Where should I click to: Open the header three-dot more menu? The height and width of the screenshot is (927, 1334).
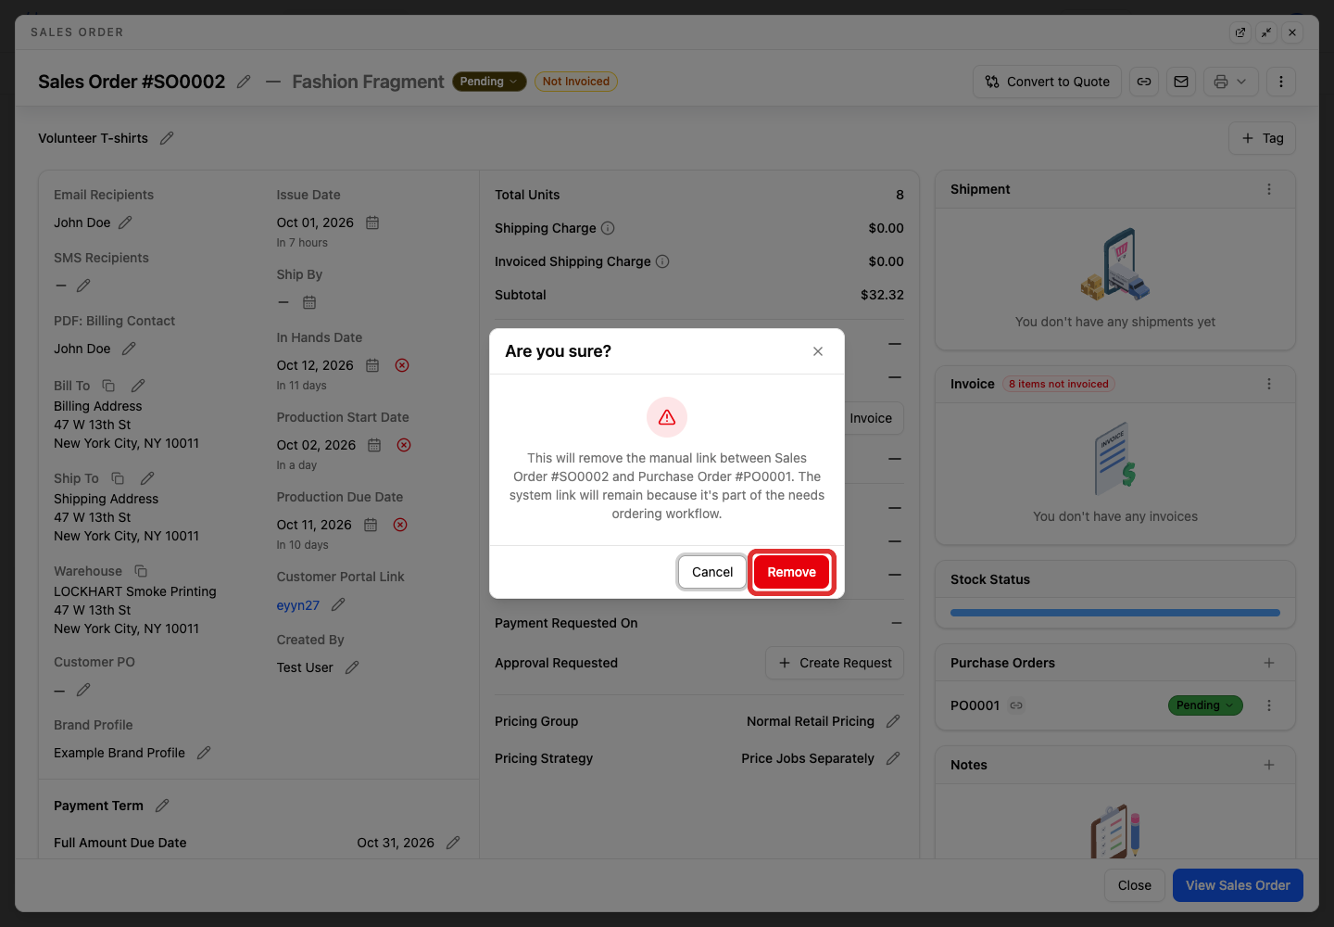click(1281, 82)
